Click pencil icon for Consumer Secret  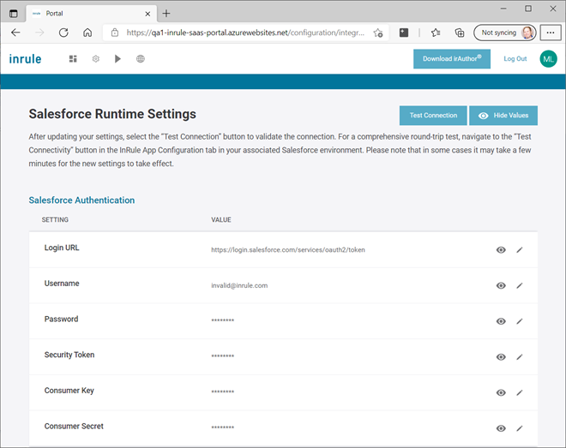(x=519, y=427)
